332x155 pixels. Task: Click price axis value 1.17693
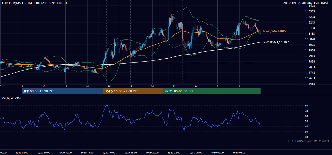[x=310, y=78]
